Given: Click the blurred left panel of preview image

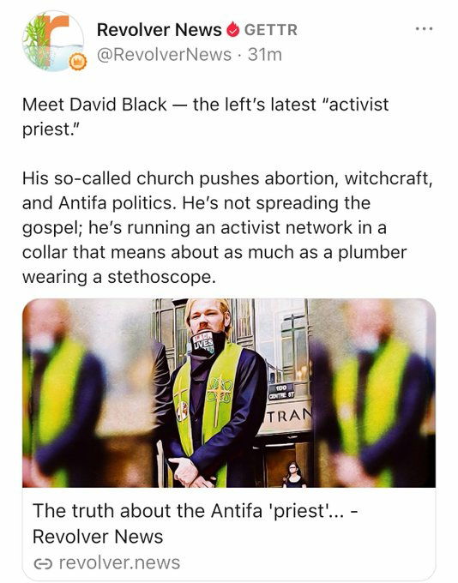Looking at the screenshot, I should pyautogui.click(x=87, y=393).
